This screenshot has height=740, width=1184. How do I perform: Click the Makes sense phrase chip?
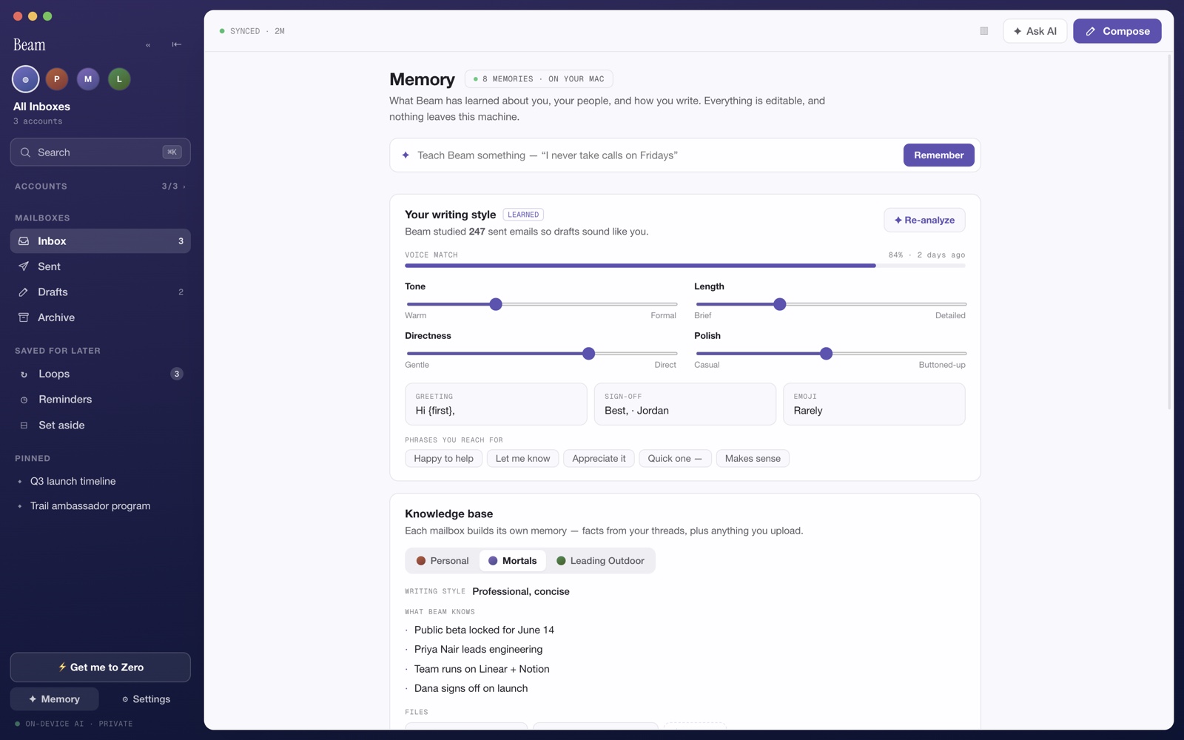click(753, 459)
